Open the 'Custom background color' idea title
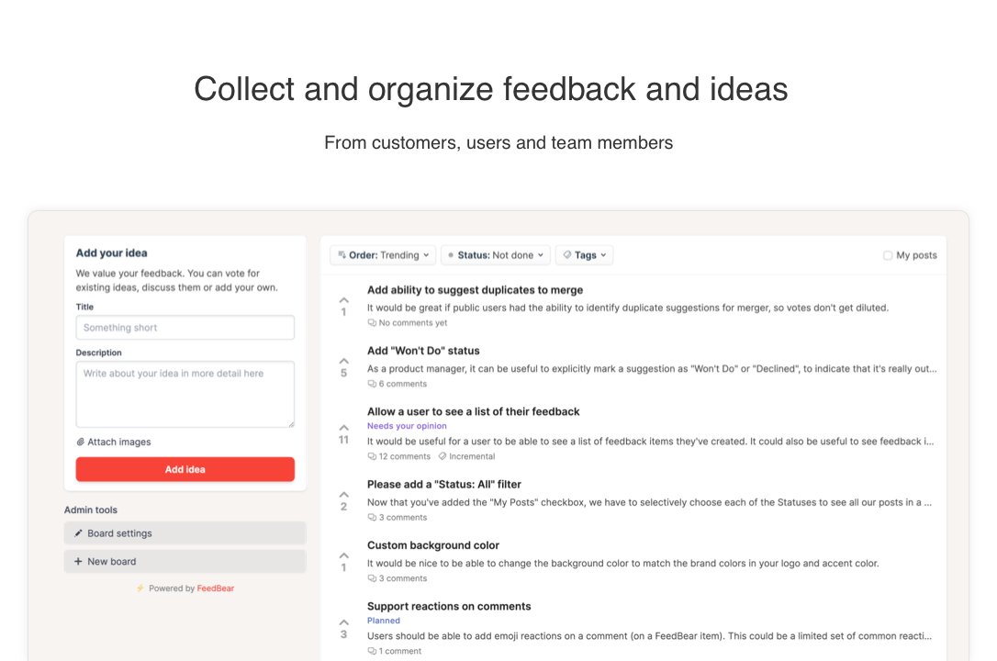Screen dimensions: 997x661 coord(433,545)
